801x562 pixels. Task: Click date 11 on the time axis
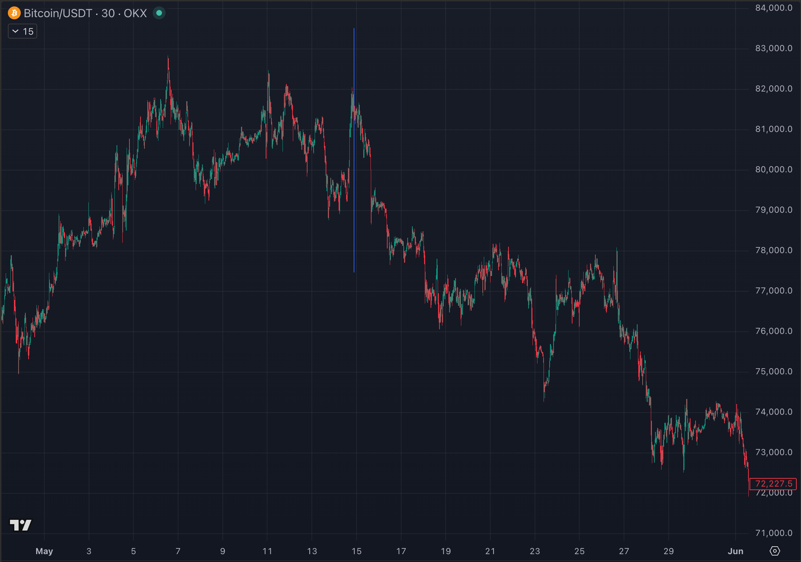pyautogui.click(x=267, y=551)
